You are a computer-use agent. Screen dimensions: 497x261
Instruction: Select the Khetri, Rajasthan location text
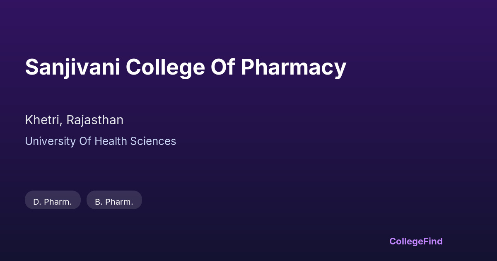(x=74, y=120)
